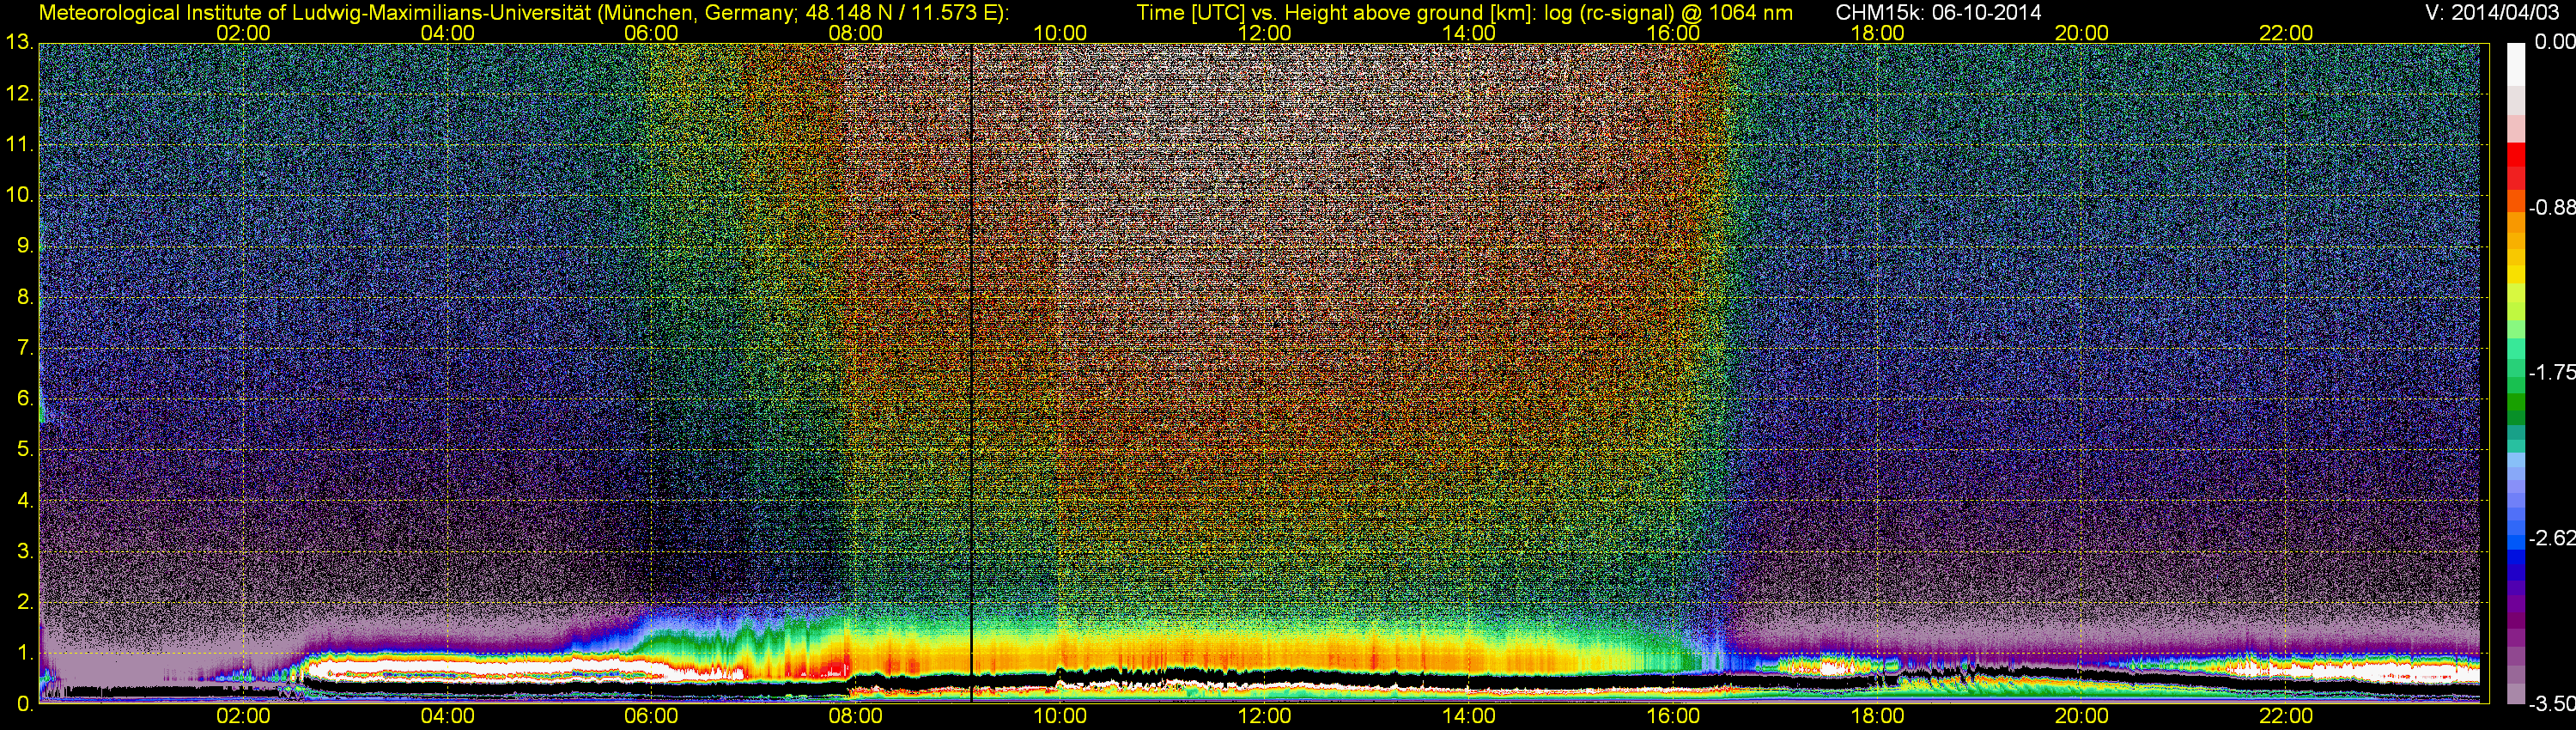2576x730 pixels.
Task: Click the 4. km height axis label
Action: pos(26,501)
